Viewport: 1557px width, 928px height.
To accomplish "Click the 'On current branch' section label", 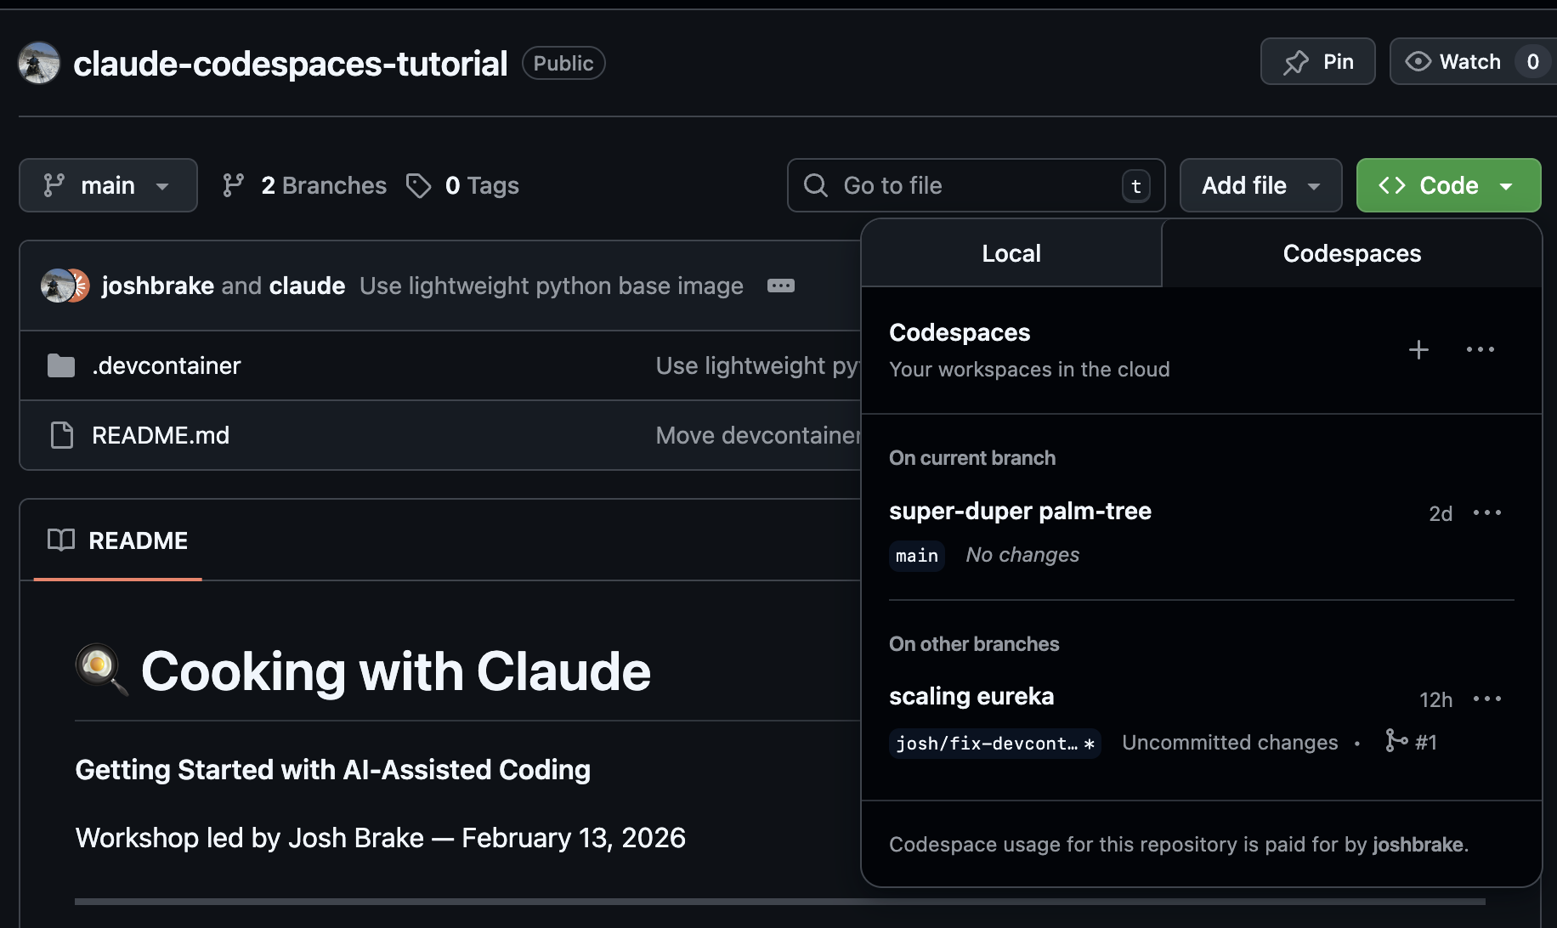I will (x=972, y=458).
